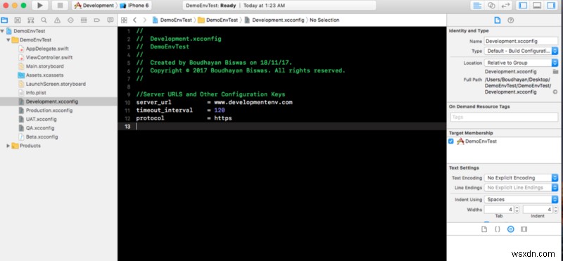
Task: Run the app with the play button
Action: 40,6
